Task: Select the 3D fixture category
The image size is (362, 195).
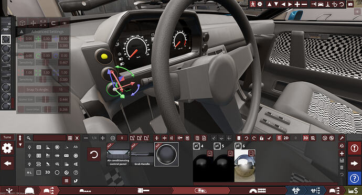Action: pos(48,172)
